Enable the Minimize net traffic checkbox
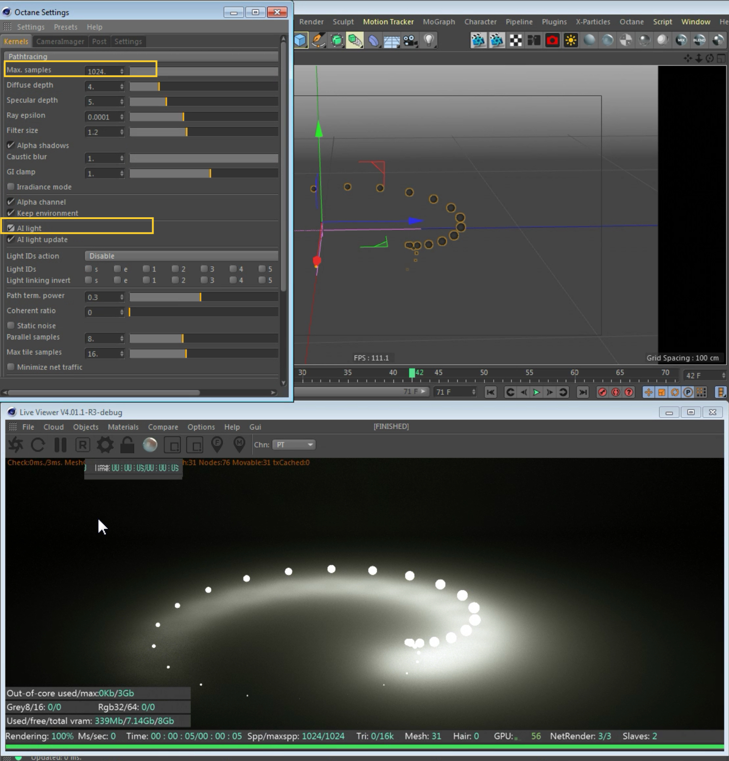Viewport: 729px width, 761px height. click(11, 367)
